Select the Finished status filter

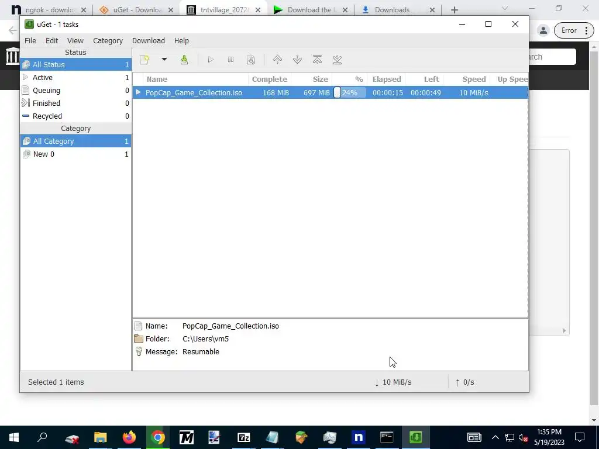(75, 103)
